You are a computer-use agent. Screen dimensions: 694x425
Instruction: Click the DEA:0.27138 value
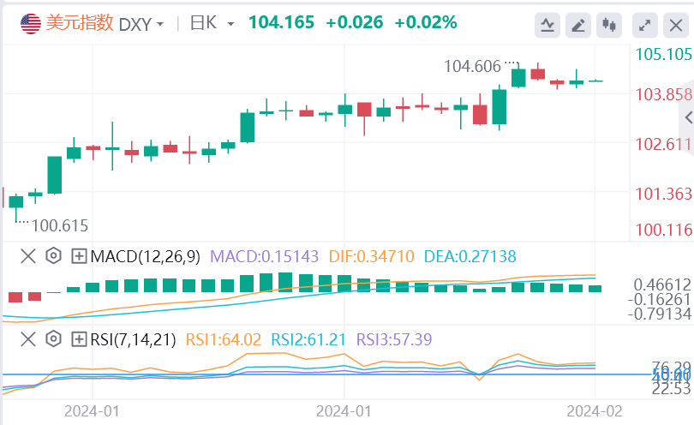tap(470, 256)
